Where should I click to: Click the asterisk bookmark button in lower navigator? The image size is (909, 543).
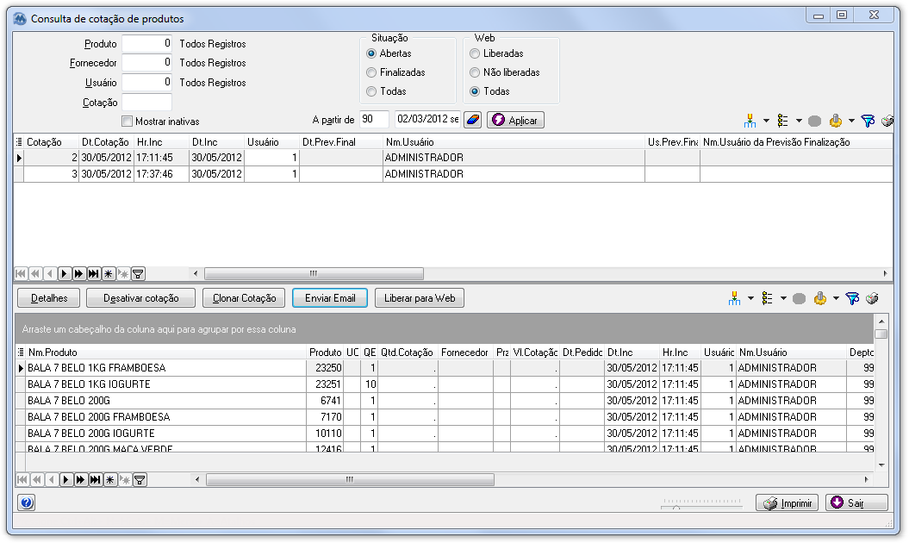[x=110, y=480]
